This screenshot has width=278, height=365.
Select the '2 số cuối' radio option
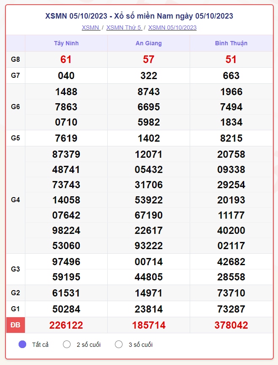click(67, 345)
